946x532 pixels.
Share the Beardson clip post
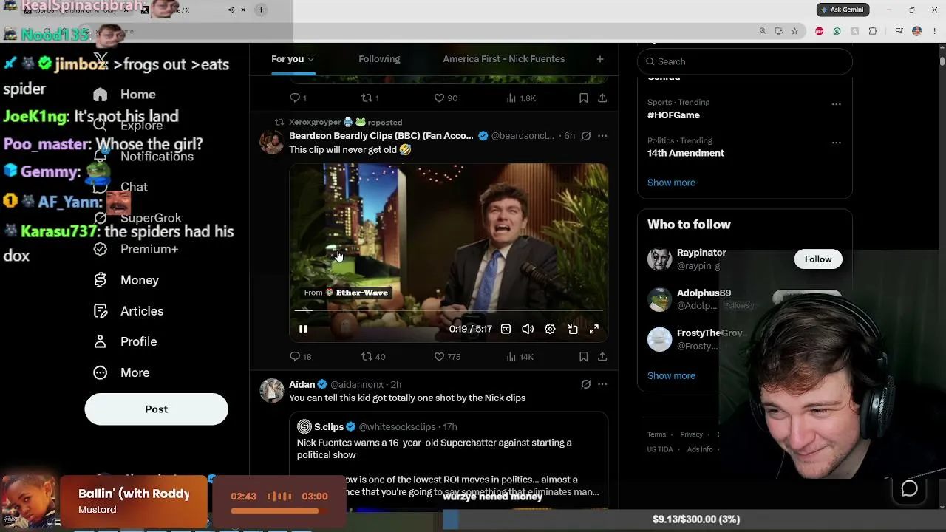coord(602,356)
